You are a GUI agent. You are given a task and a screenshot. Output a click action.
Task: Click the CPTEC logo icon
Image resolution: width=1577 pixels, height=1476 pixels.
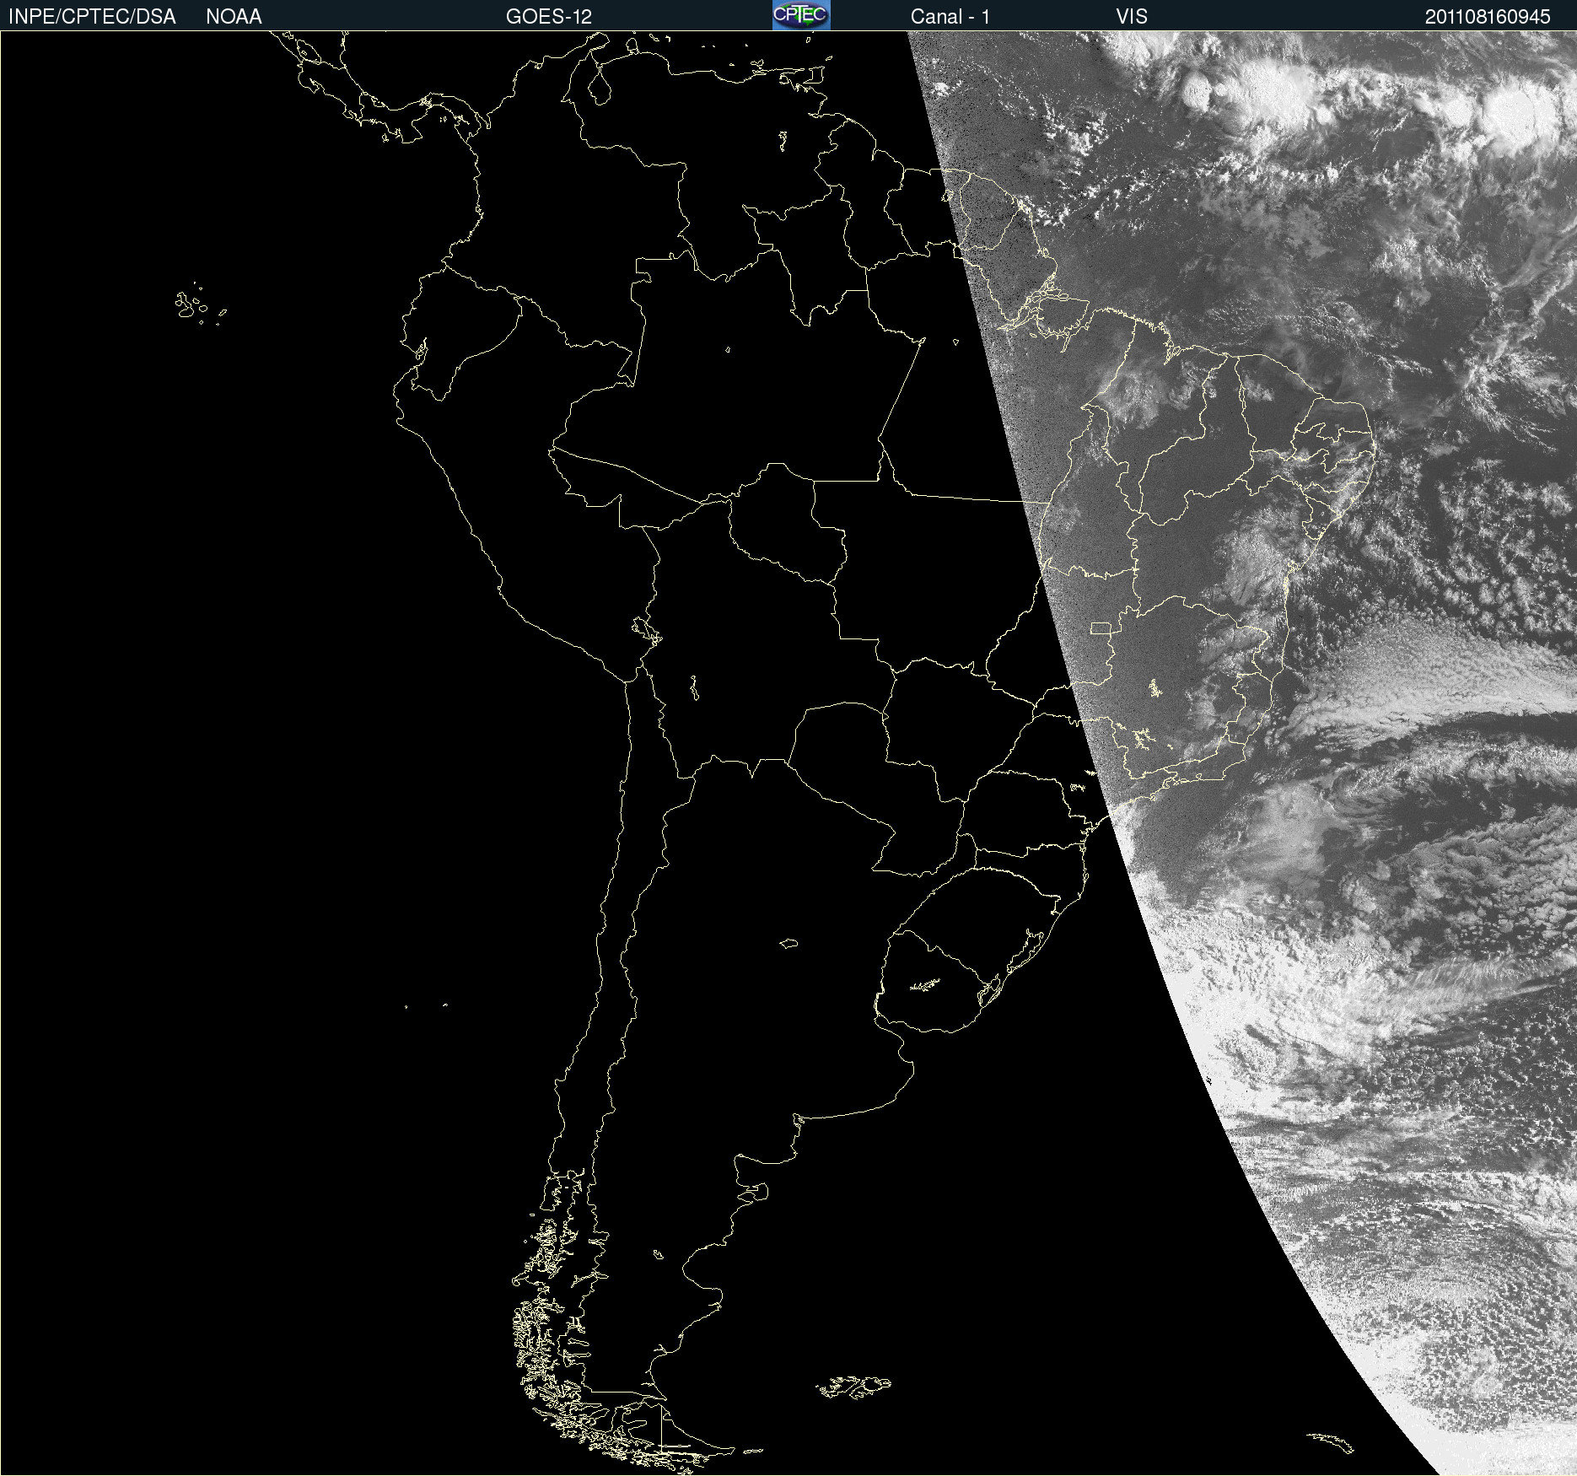pos(801,15)
